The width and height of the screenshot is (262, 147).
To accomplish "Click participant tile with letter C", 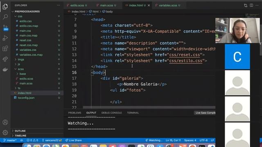I will coord(237,56).
